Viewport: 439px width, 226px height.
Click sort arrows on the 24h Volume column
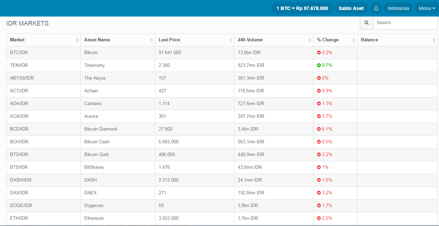[x=310, y=40]
